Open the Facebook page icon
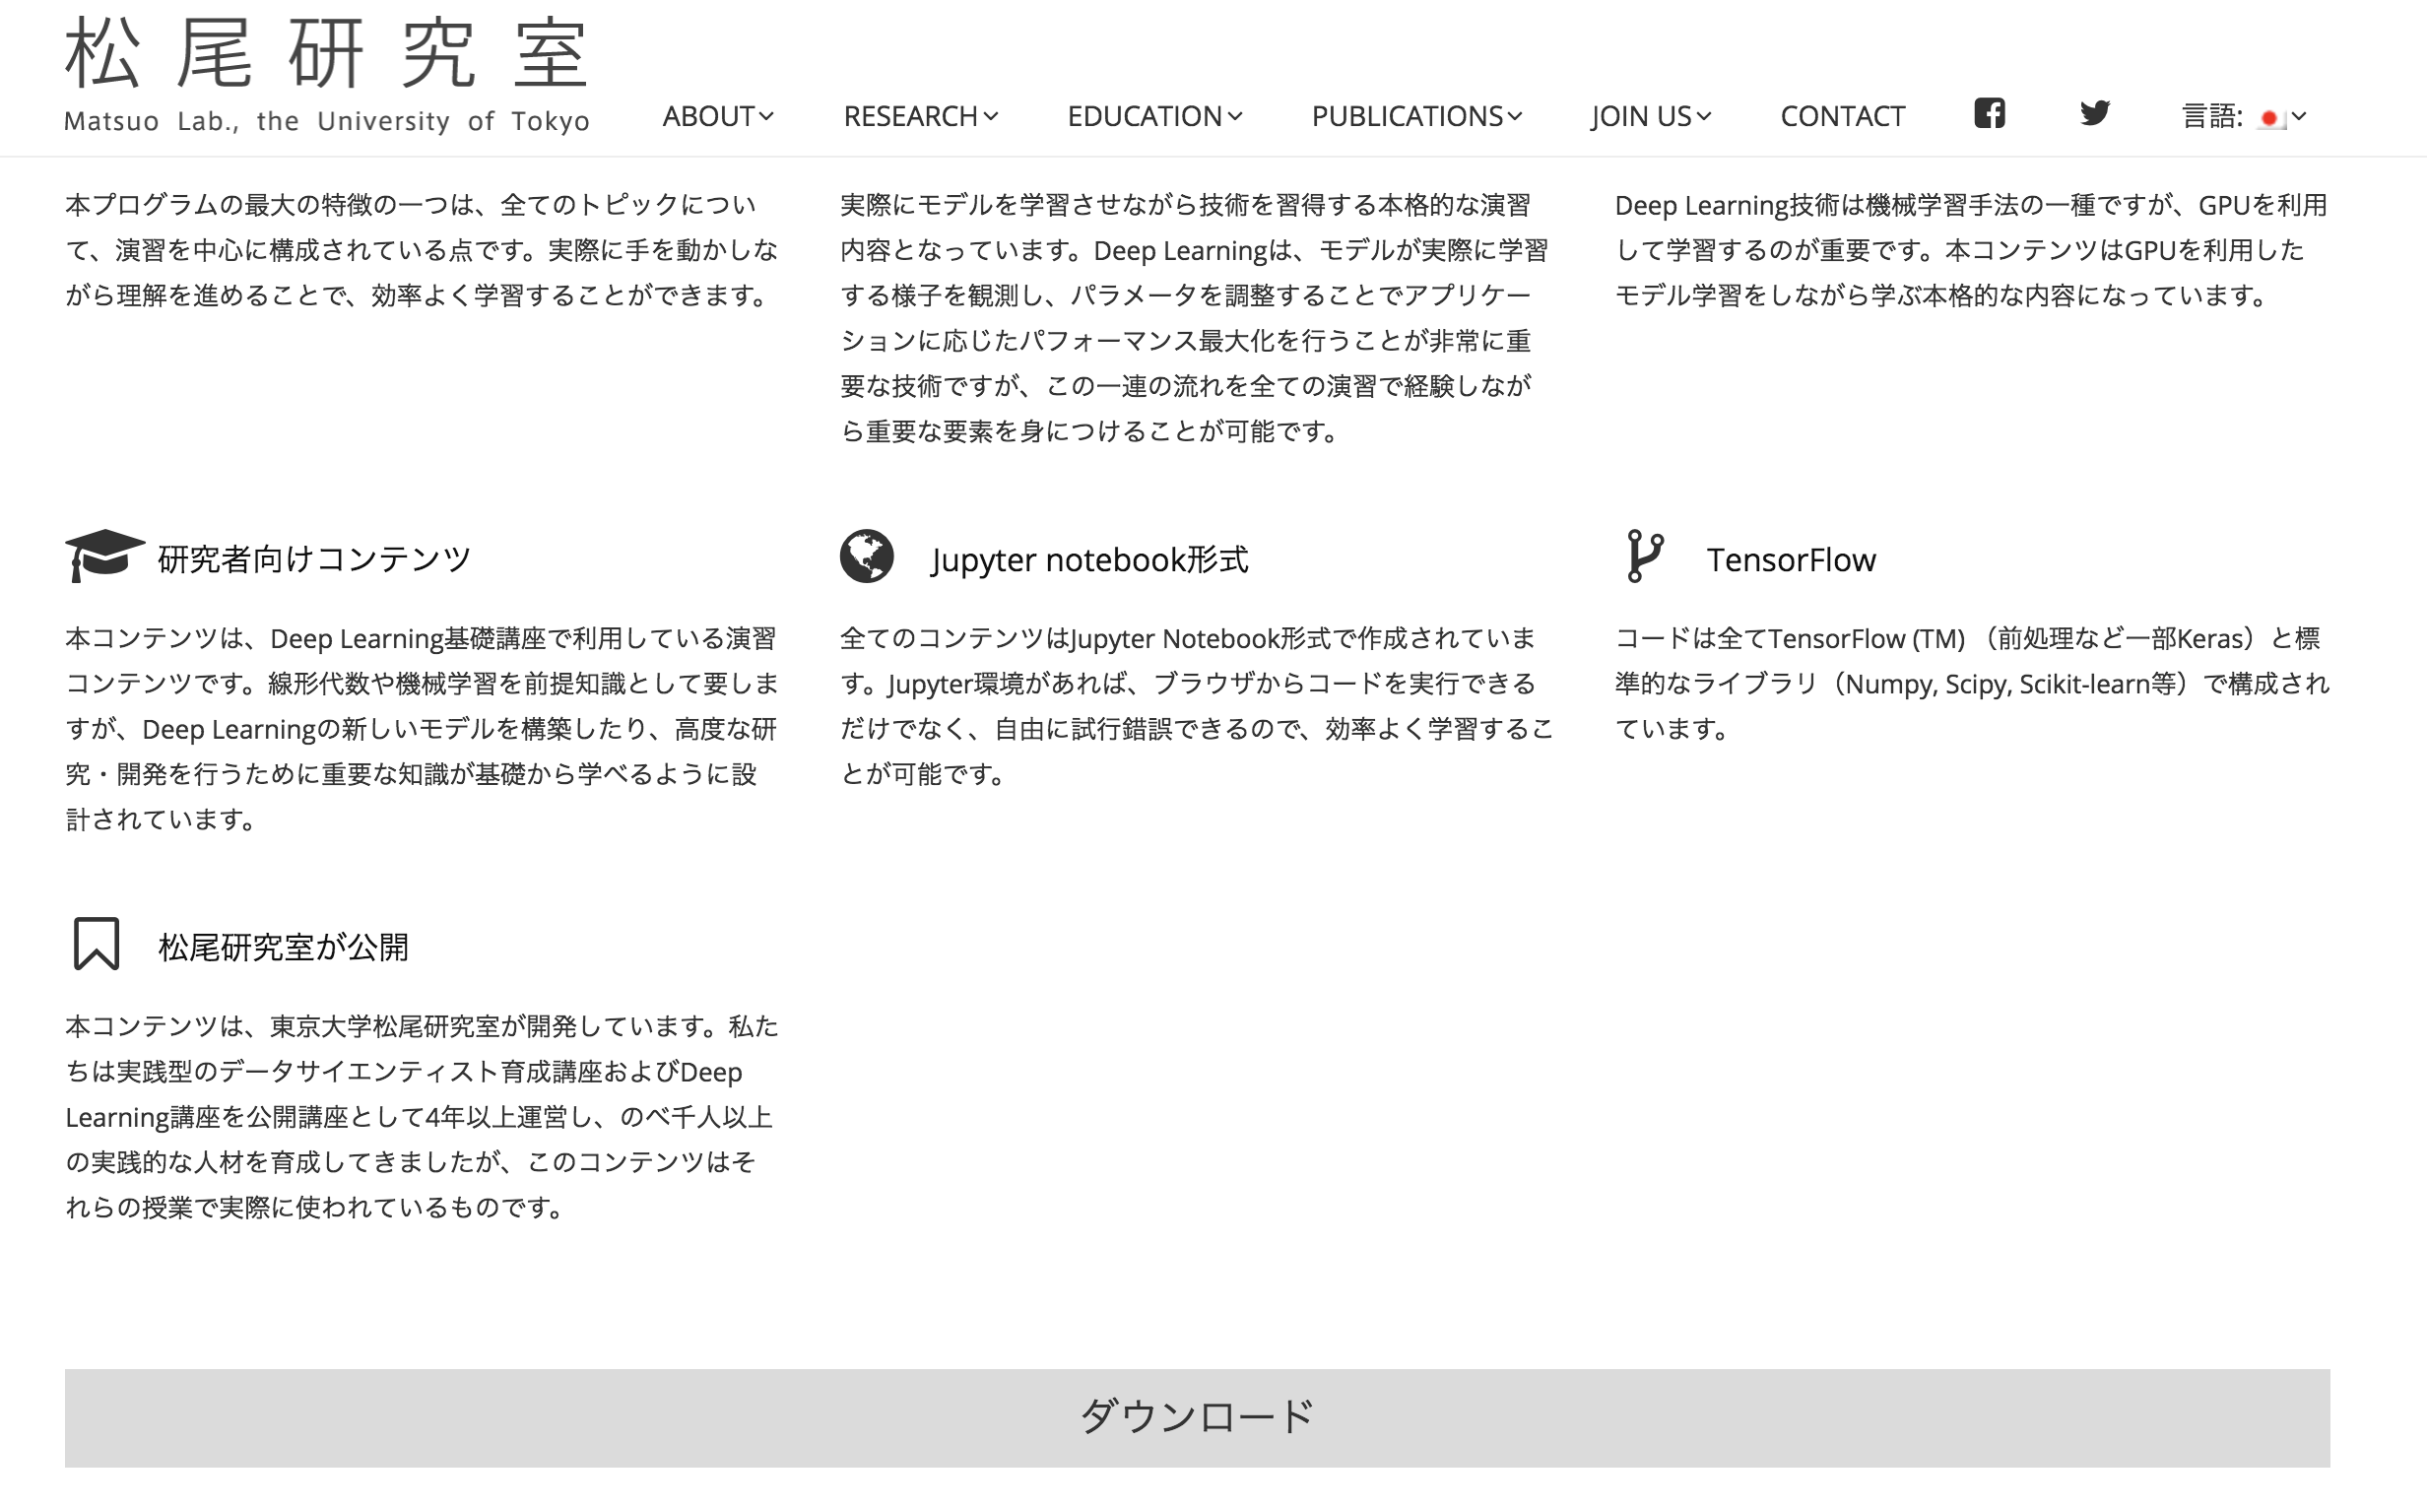 (x=1989, y=113)
